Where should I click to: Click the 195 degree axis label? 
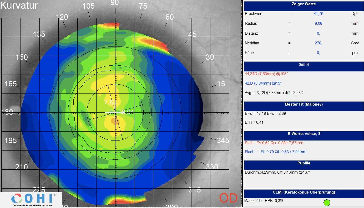tap(11, 141)
